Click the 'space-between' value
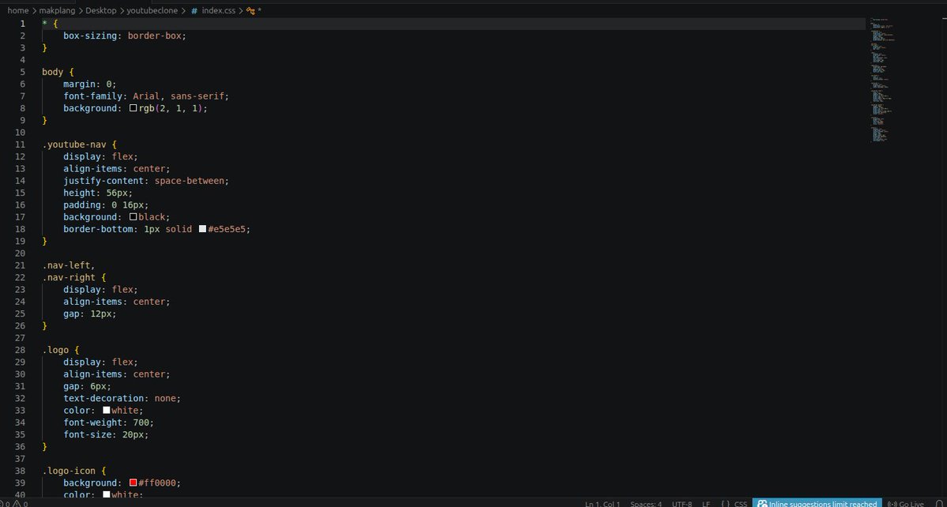The height and width of the screenshot is (507, 947). point(190,181)
